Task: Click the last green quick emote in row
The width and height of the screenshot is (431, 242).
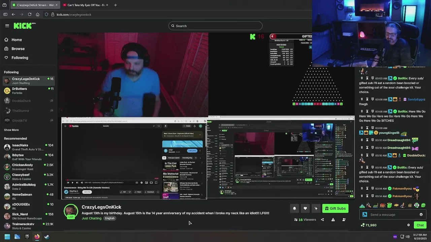Action: [x=423, y=205]
